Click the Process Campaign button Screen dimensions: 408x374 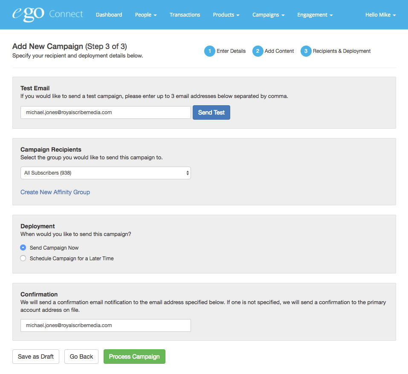[134, 357]
